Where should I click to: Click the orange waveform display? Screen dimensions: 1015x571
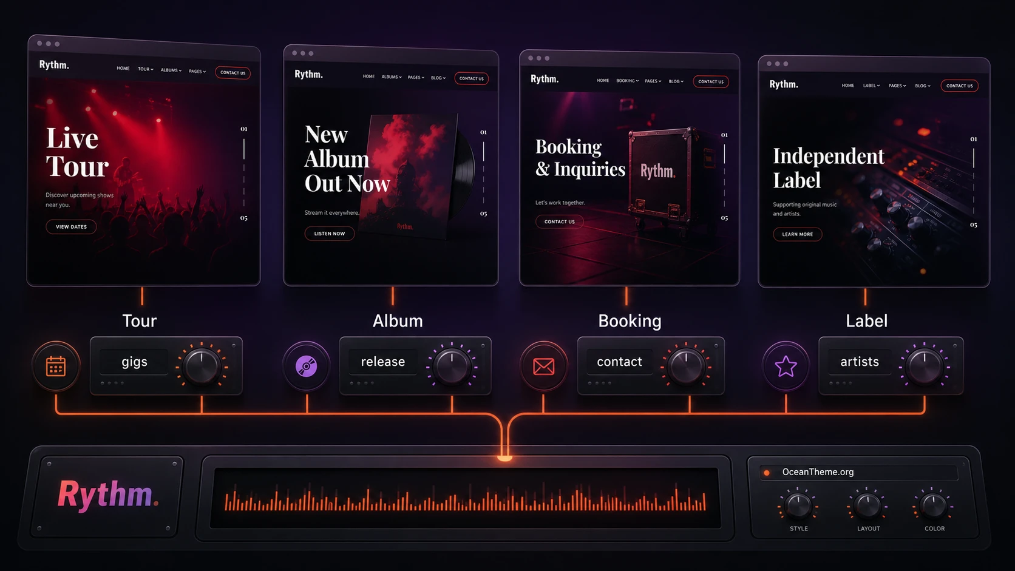pos(465,498)
